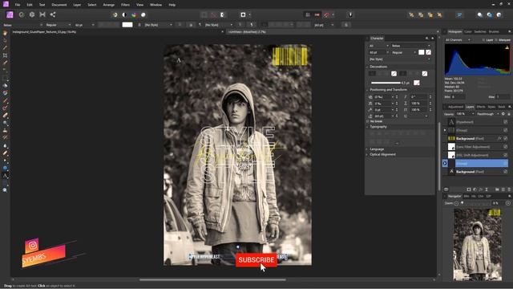513x289 pixels.
Task: Select the Erase Brush tool
Action: tap(5, 116)
